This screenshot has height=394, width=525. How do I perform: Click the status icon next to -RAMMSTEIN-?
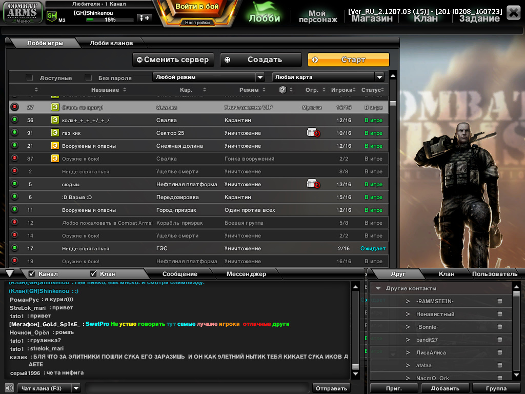click(499, 301)
